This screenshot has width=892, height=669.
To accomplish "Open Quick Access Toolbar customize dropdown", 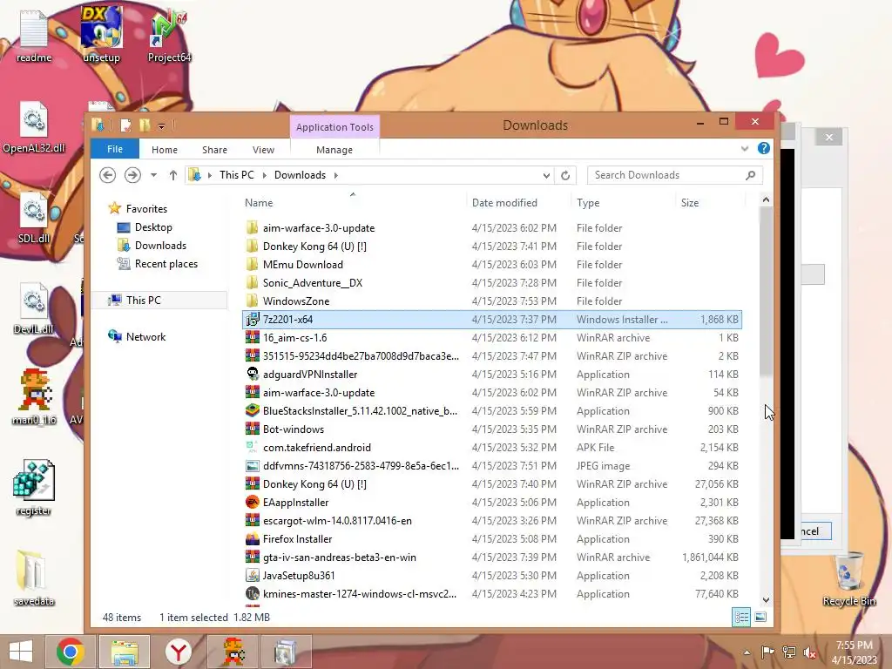I will 161,125.
